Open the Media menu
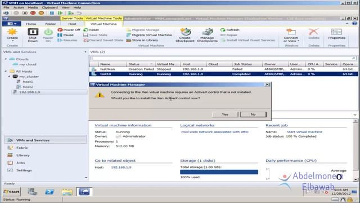The width and height of the screenshot is (360, 203). (33, 7)
